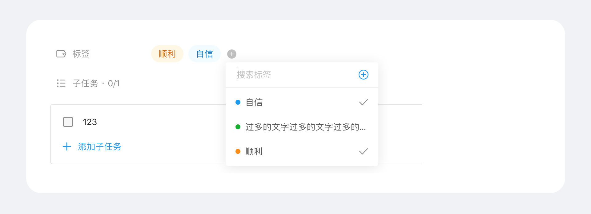Image resolution: width=591 pixels, height=214 pixels.
Task: Click the blue 自信 tag chip
Action: tap(204, 54)
